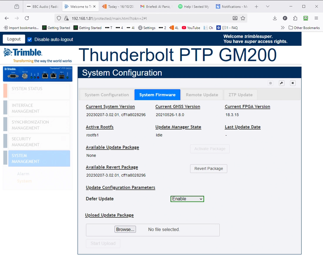323x267 pixels.
Task: Show more bookmarks via overflow chevron
Action: click(282, 28)
